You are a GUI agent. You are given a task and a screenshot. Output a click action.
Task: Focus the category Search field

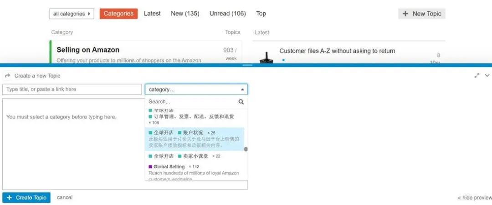[x=192, y=102]
